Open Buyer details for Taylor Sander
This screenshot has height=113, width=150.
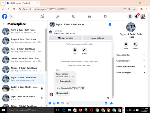(65, 81)
